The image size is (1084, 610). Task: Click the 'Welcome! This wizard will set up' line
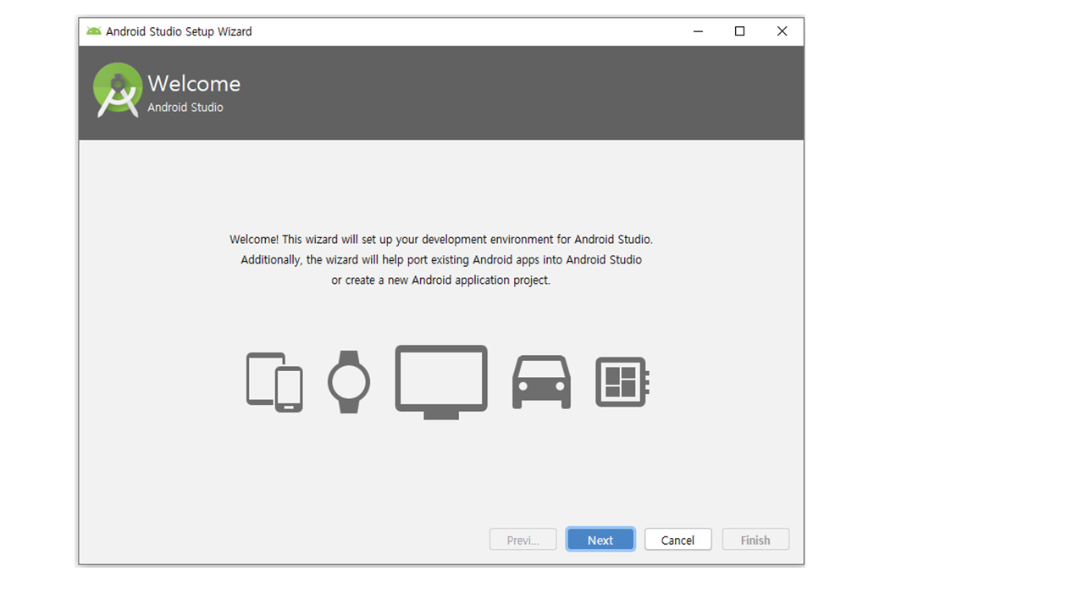pos(441,240)
